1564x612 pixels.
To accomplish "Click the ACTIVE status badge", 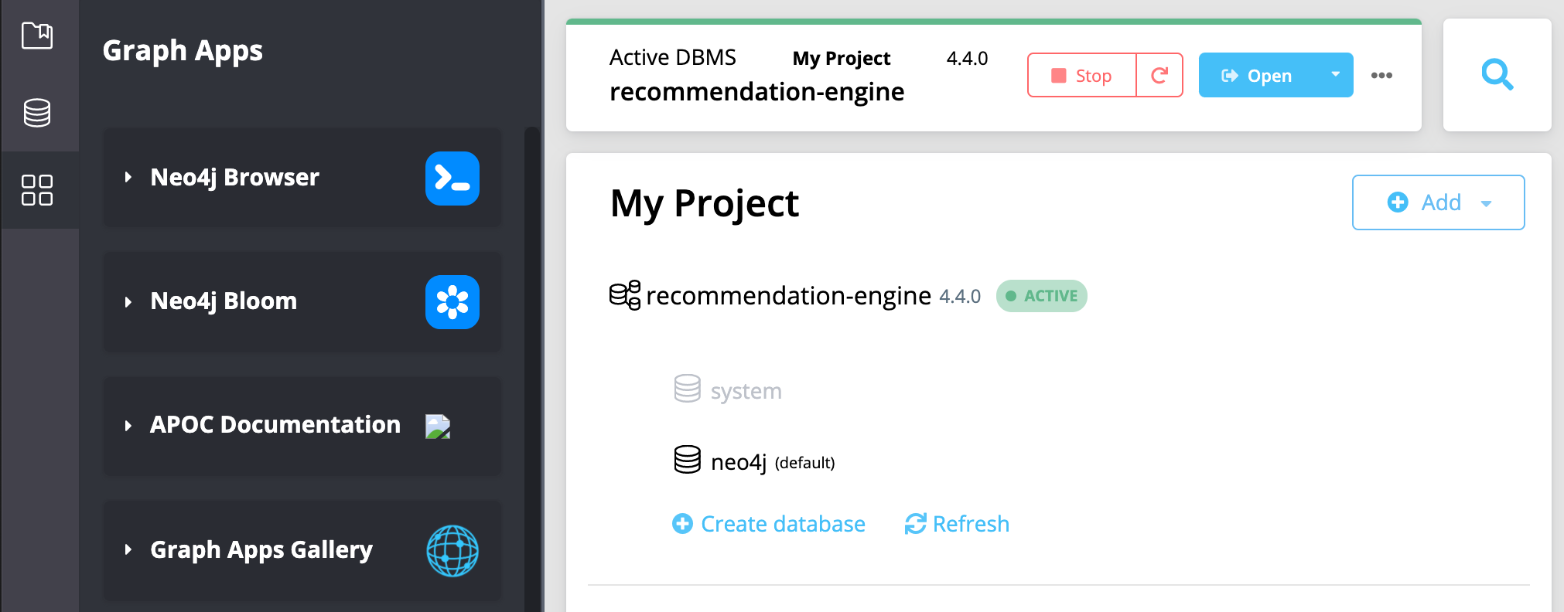I will [1042, 296].
